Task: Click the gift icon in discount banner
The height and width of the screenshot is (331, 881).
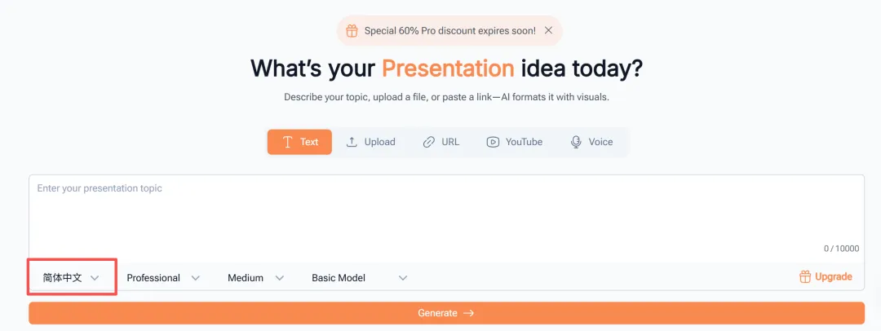Action: click(352, 31)
